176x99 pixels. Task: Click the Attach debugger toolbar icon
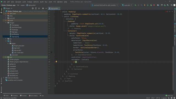(x=151, y=5)
